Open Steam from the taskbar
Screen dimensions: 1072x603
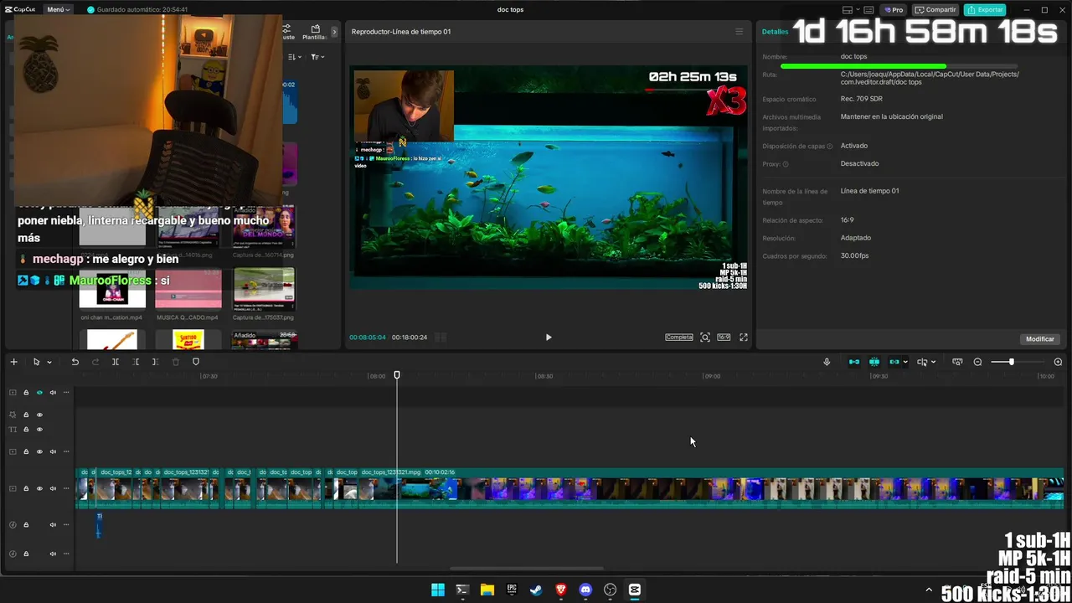(536, 590)
